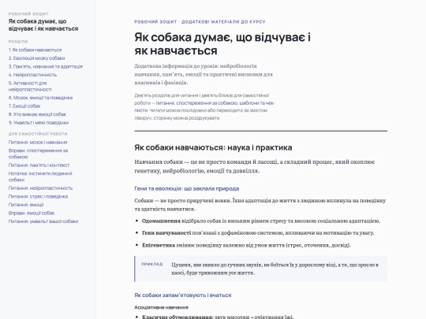The height and width of the screenshot is (319, 426).
Task: Open '8. Хто вивчає емоції собак'
Action: 37,114
